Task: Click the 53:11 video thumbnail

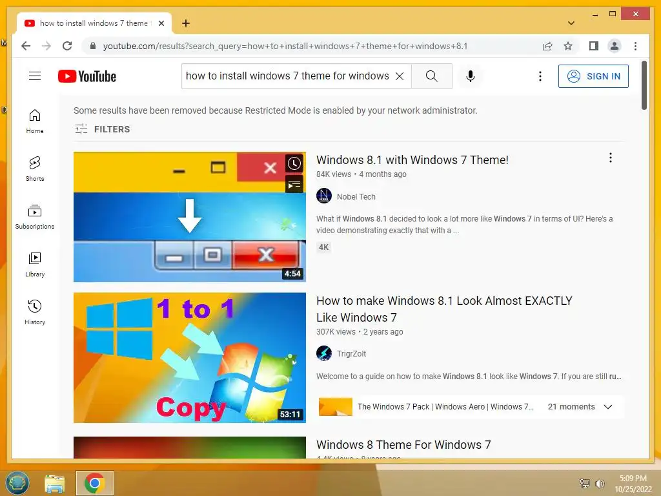Action: click(189, 358)
